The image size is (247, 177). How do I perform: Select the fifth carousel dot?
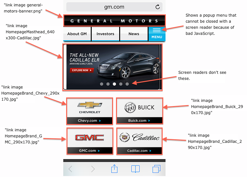point(127,84)
